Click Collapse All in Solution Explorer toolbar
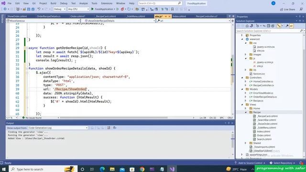 point(269,26)
